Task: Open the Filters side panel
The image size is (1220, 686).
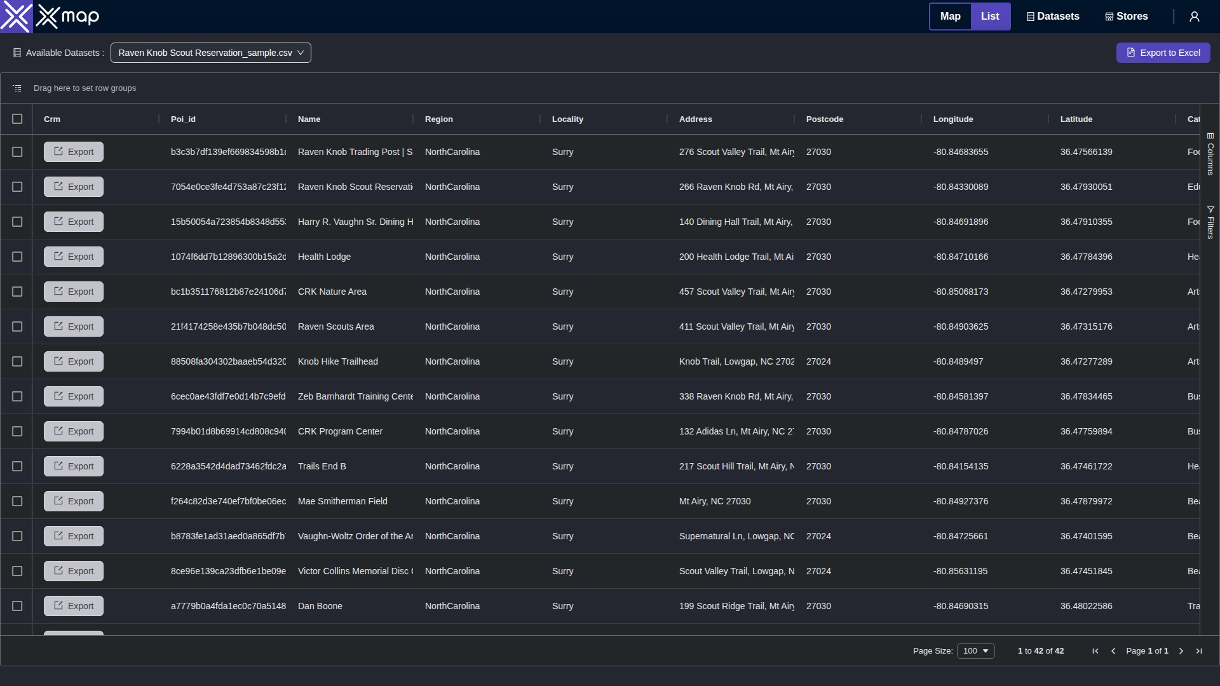Action: (1210, 222)
